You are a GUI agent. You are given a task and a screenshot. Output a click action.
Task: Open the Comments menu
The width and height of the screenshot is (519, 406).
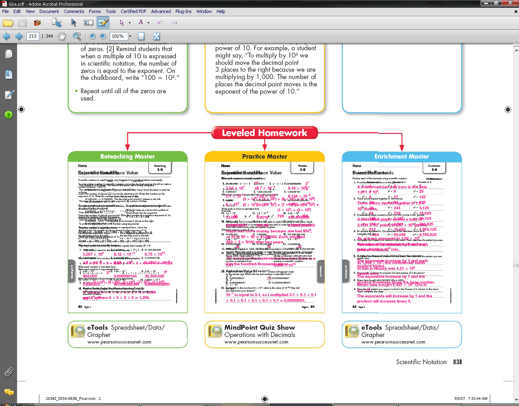tap(74, 11)
